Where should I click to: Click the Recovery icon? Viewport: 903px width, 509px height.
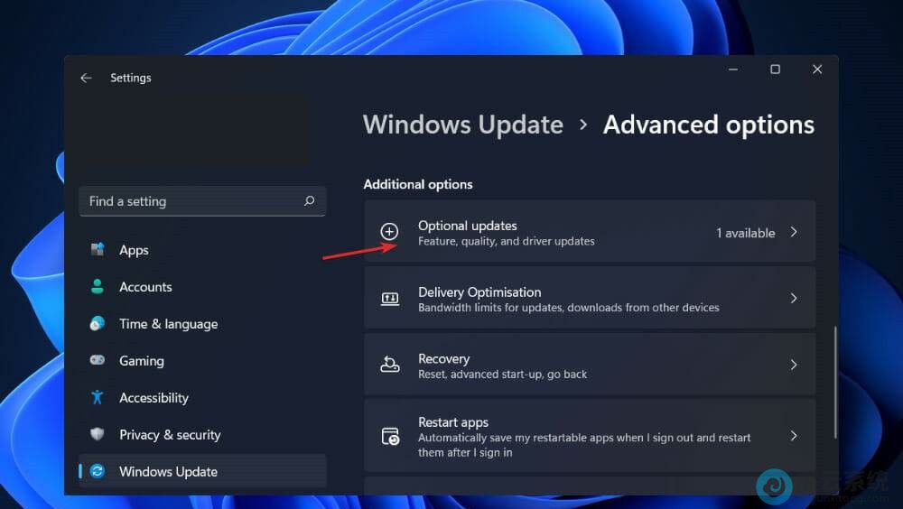click(x=390, y=365)
